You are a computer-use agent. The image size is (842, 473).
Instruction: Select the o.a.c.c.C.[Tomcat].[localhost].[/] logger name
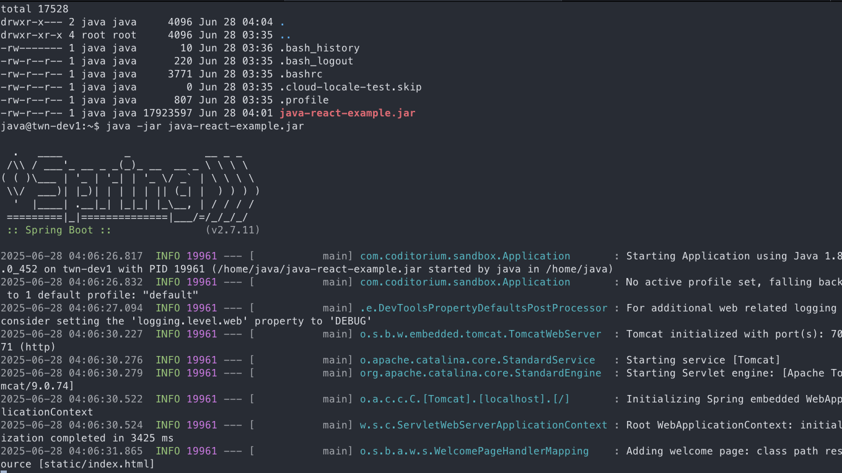(x=465, y=399)
